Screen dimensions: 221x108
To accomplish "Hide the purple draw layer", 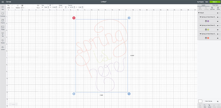I will pos(218,21).
